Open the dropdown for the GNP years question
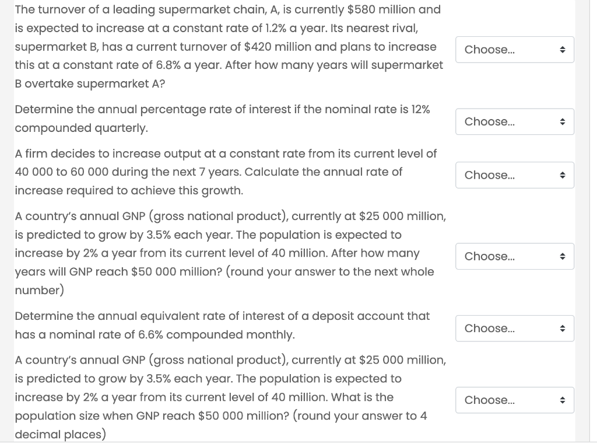597x443 pixels. click(515, 256)
